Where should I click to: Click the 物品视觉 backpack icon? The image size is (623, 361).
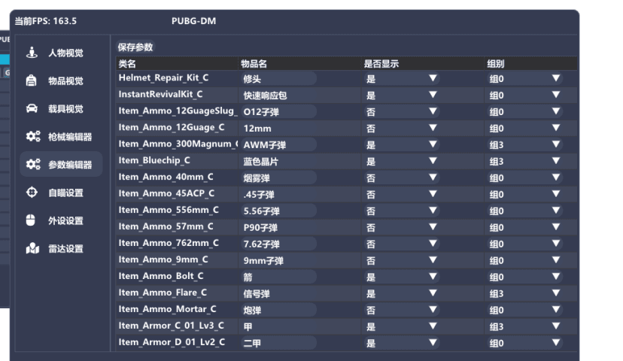click(x=32, y=80)
